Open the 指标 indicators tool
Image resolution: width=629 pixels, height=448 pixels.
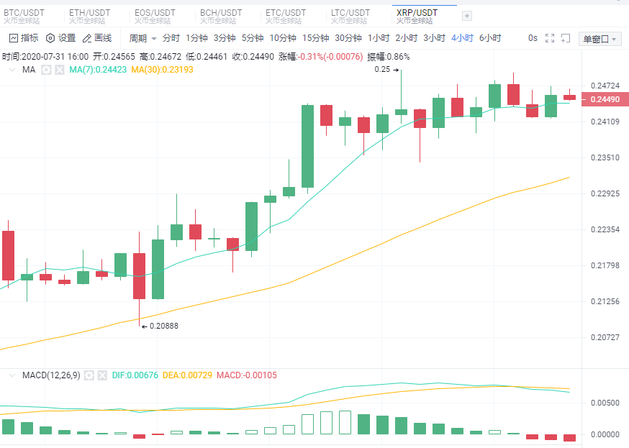pyautogui.click(x=24, y=38)
